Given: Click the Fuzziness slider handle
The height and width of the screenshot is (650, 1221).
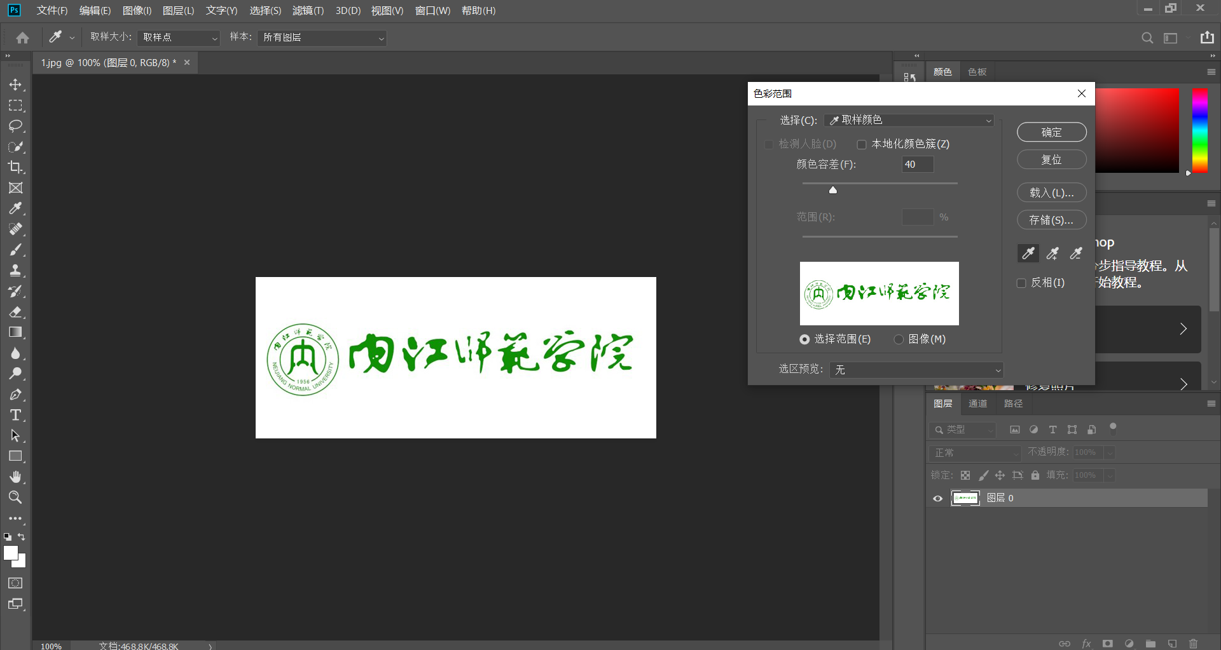Looking at the screenshot, I should [x=833, y=189].
